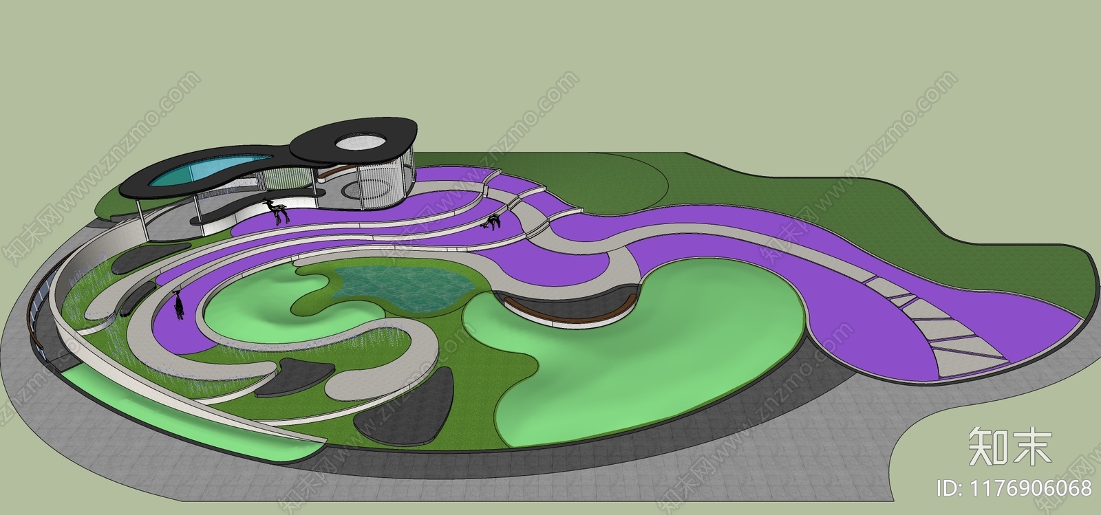The width and height of the screenshot is (1101, 515).
Task: Pick the deer sculpture beside the pavilion
Action: (278, 210)
